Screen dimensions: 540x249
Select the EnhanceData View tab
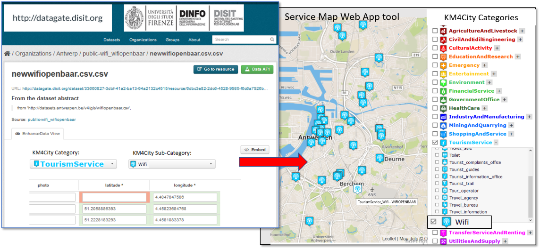(x=38, y=134)
